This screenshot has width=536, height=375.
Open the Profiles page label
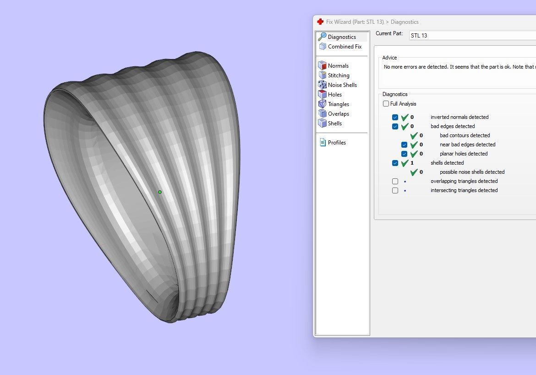pyautogui.click(x=337, y=142)
